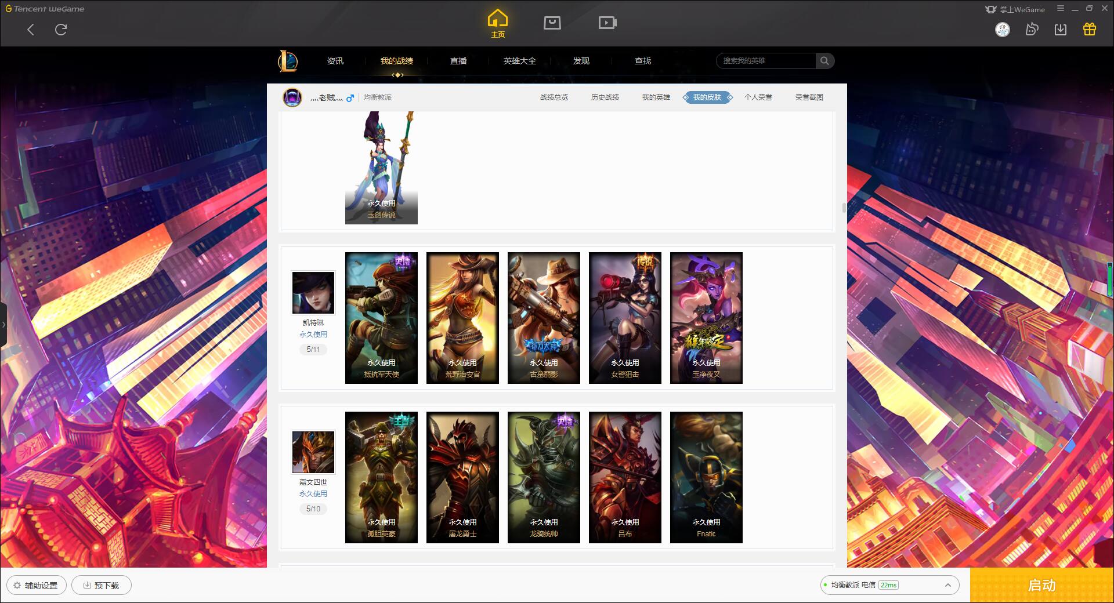The width and height of the screenshot is (1114, 603).
Task: Open the 主页 home icon
Action: (x=498, y=24)
